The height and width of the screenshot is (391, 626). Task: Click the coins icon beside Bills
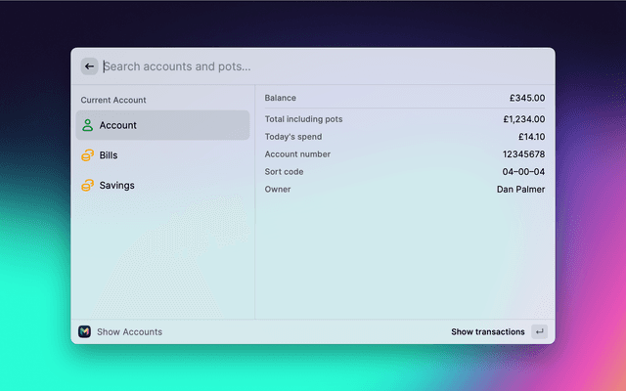tap(87, 155)
